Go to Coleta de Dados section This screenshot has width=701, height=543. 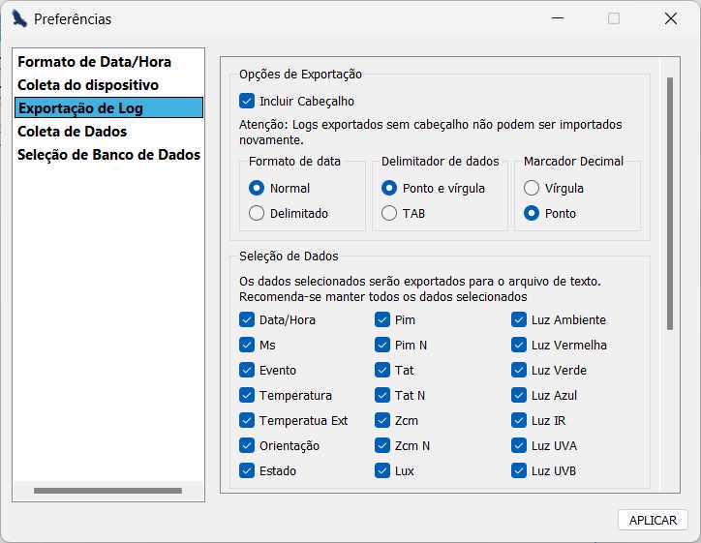pos(72,132)
